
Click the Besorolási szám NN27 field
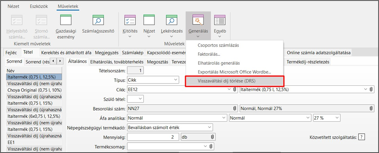click(x=182, y=108)
